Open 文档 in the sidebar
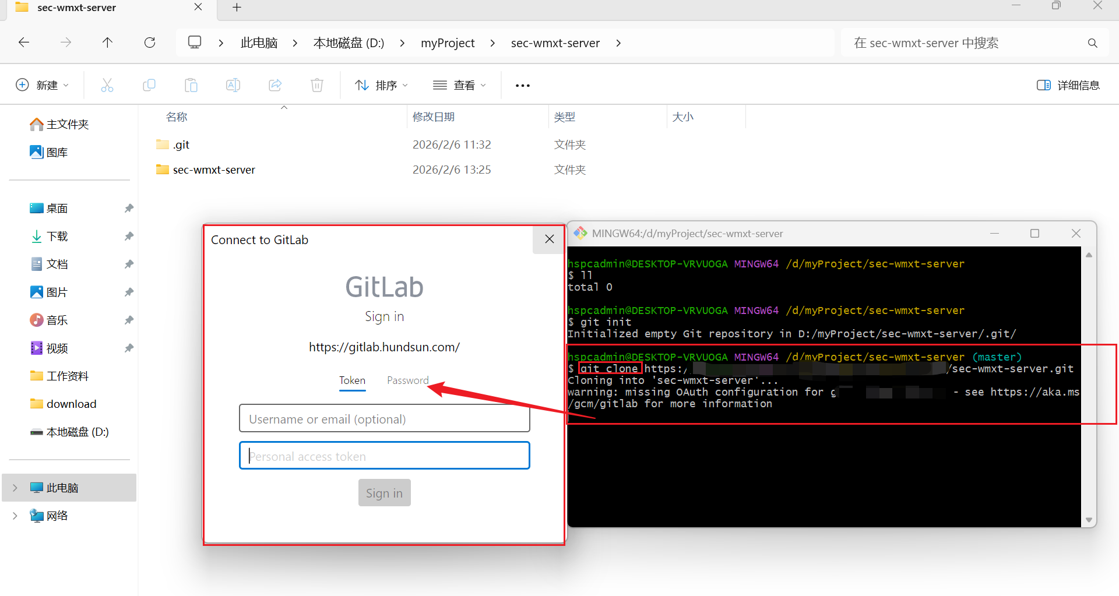This screenshot has height=596, width=1119. 49,264
